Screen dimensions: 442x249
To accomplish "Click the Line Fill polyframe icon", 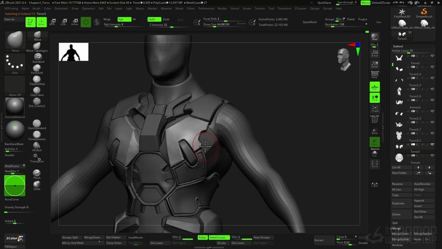I will 374,119.
